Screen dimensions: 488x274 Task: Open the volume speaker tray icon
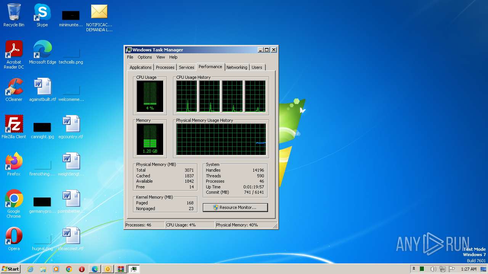click(x=433, y=269)
